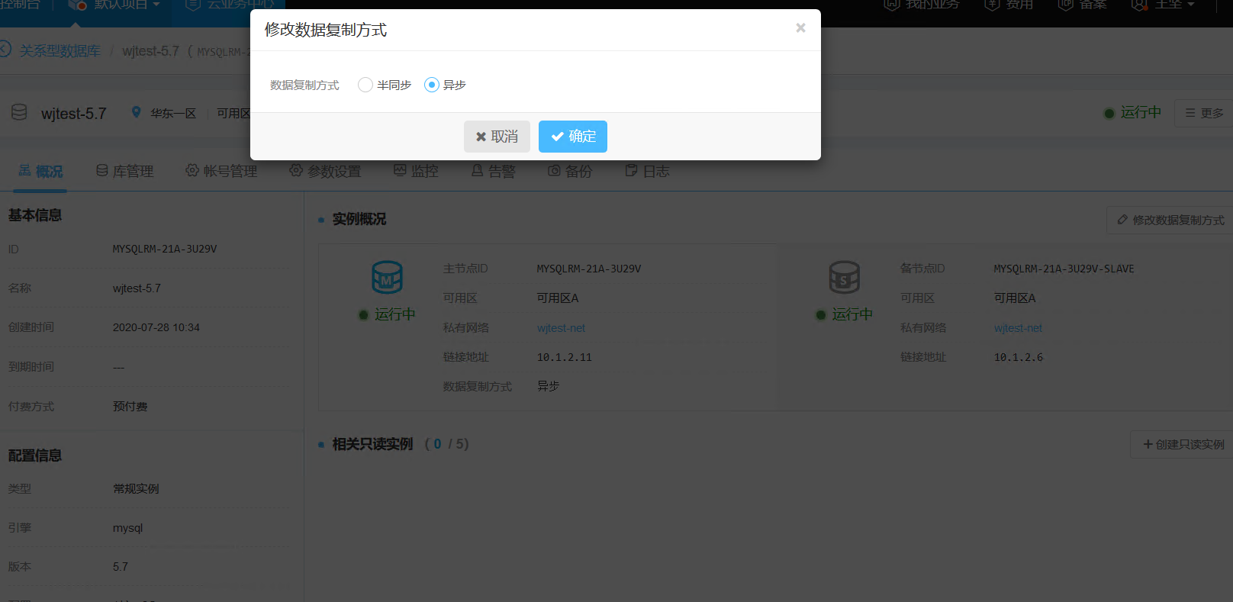Open the 参数设置 tab
Image resolution: width=1233 pixels, height=602 pixels.
[x=325, y=172]
